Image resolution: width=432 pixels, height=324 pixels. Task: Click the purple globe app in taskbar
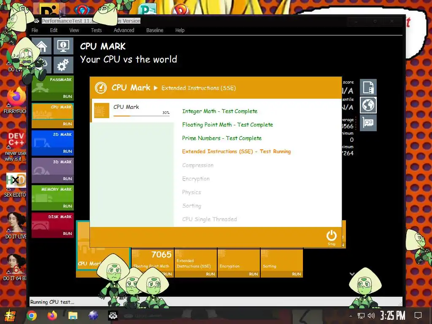(93, 316)
